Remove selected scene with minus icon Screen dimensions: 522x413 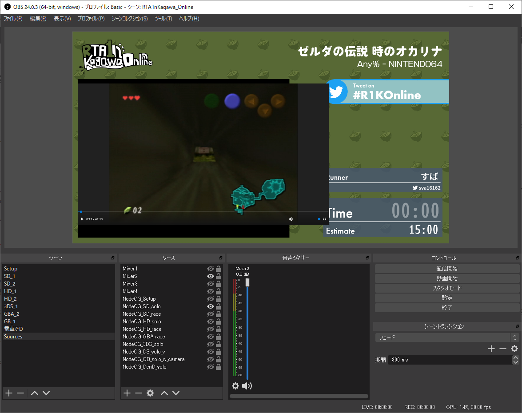coord(20,393)
